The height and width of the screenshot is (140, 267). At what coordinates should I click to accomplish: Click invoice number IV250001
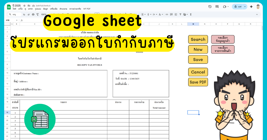tap(134, 73)
